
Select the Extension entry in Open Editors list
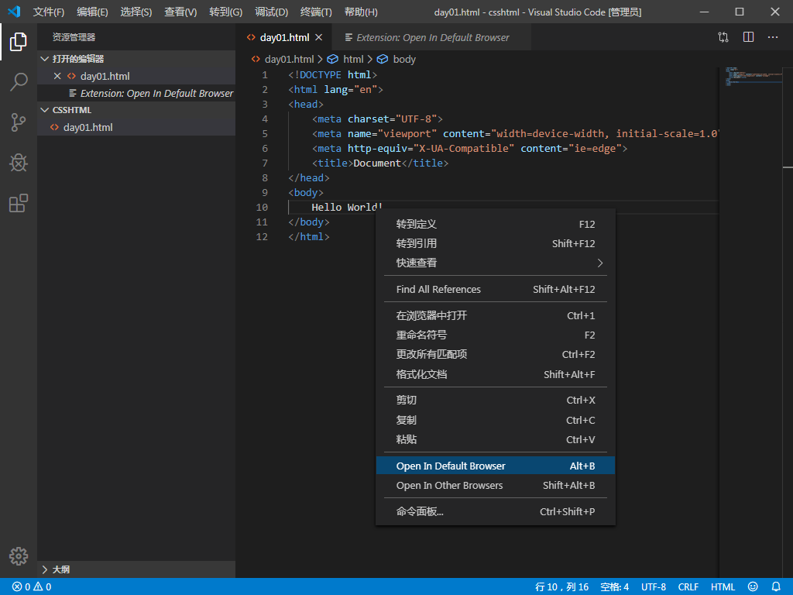coord(136,93)
